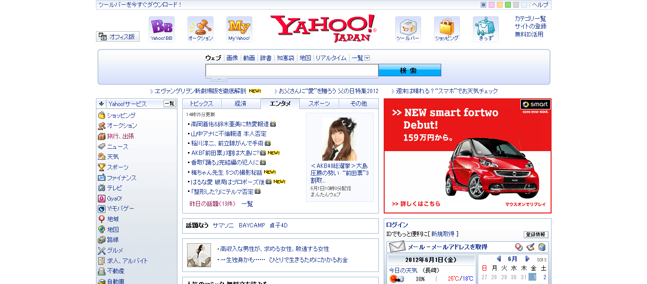Open ファイナンス in the sidebar
Viewport: 647px width, 284px height.
(x=121, y=178)
